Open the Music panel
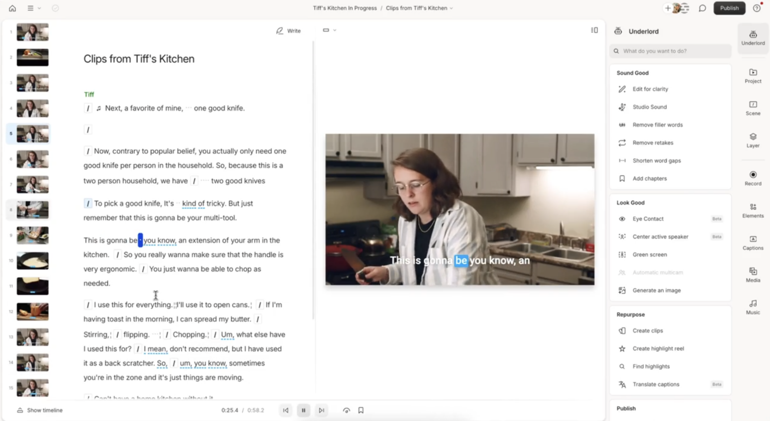770x421 pixels. [x=752, y=308]
